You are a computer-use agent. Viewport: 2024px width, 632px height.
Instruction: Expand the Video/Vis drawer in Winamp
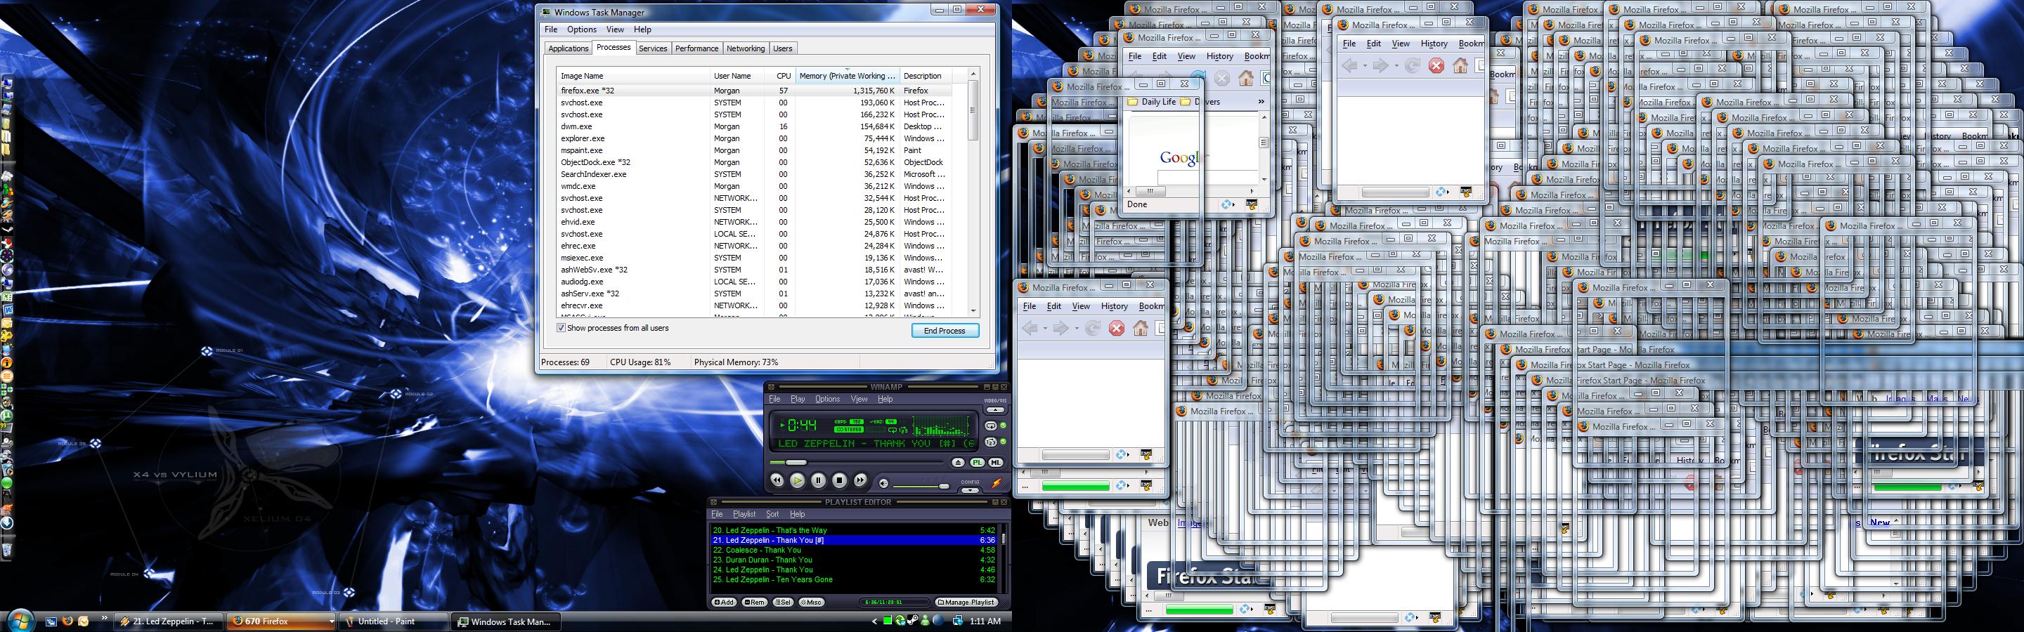pos(996,410)
